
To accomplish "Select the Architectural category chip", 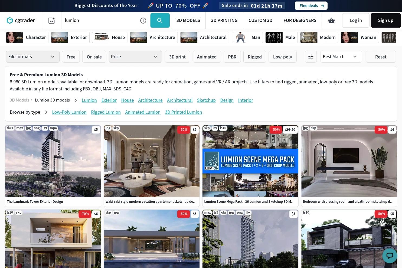I will [x=205, y=37].
